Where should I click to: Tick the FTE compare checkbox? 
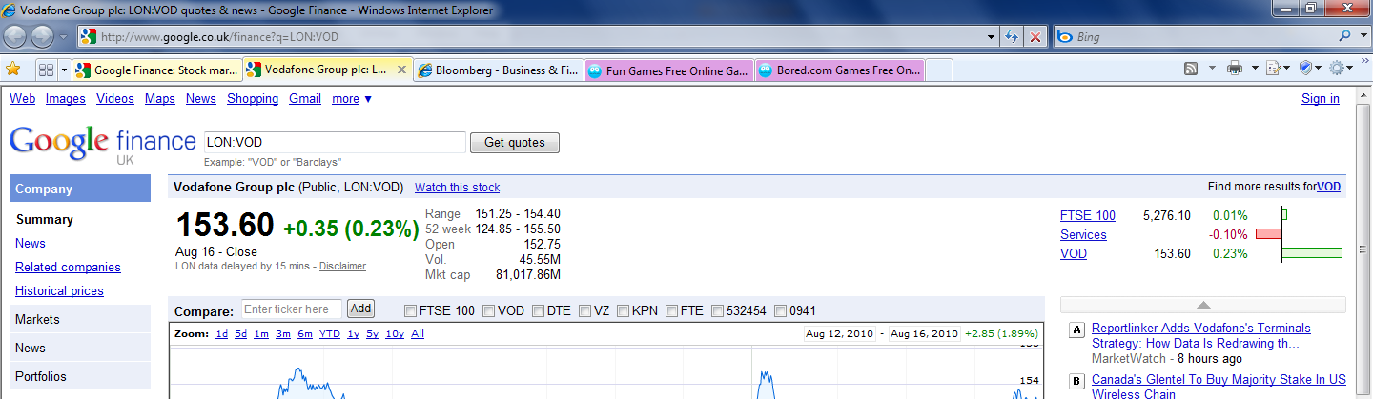(671, 311)
